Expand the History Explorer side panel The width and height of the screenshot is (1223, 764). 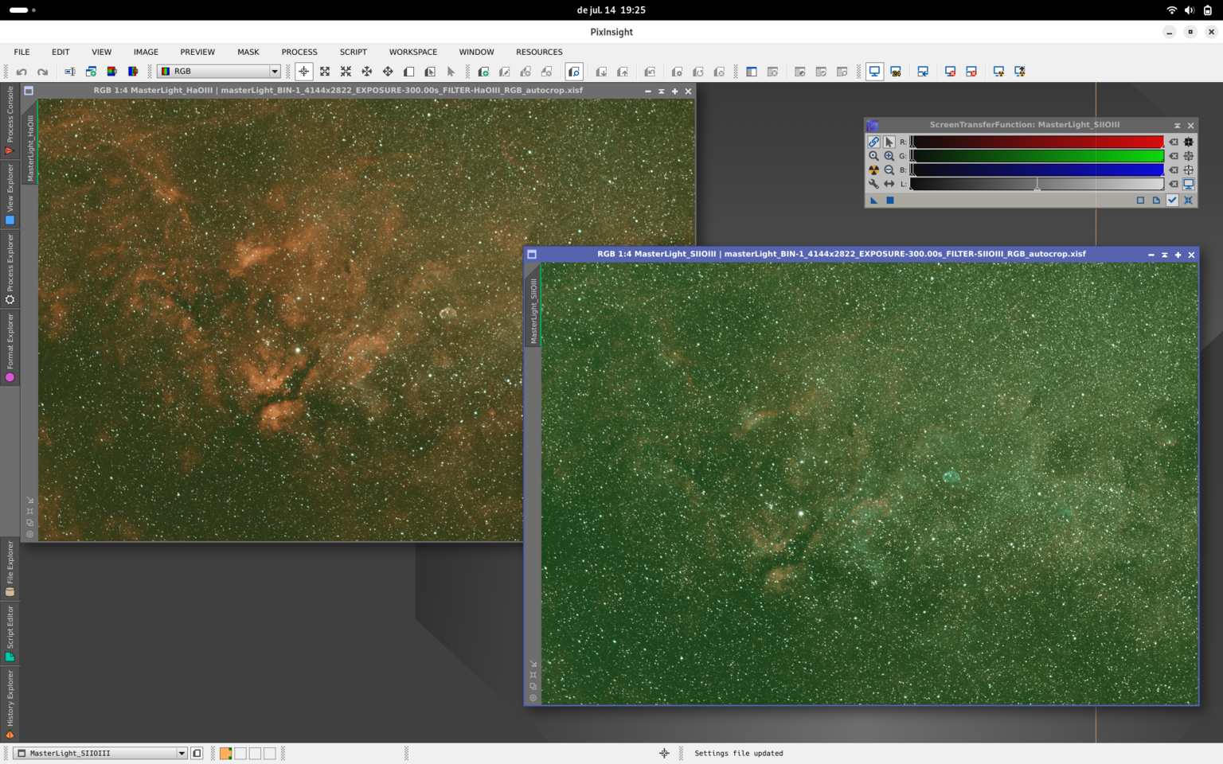coord(10,704)
